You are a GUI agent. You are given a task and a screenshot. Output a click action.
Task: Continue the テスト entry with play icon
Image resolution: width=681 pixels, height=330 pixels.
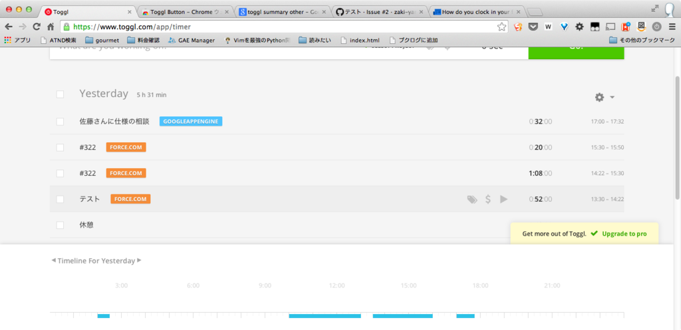click(504, 199)
